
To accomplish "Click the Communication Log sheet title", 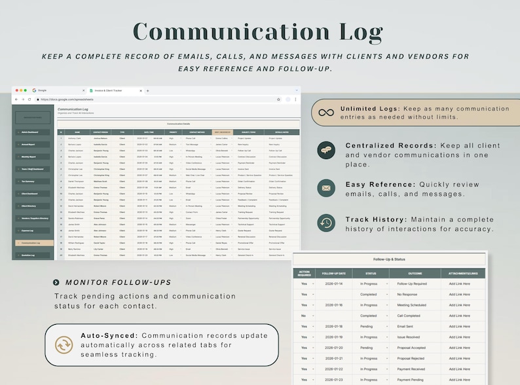I will point(73,109).
